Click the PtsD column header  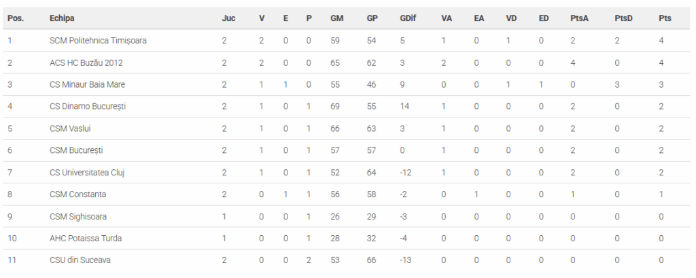click(623, 18)
